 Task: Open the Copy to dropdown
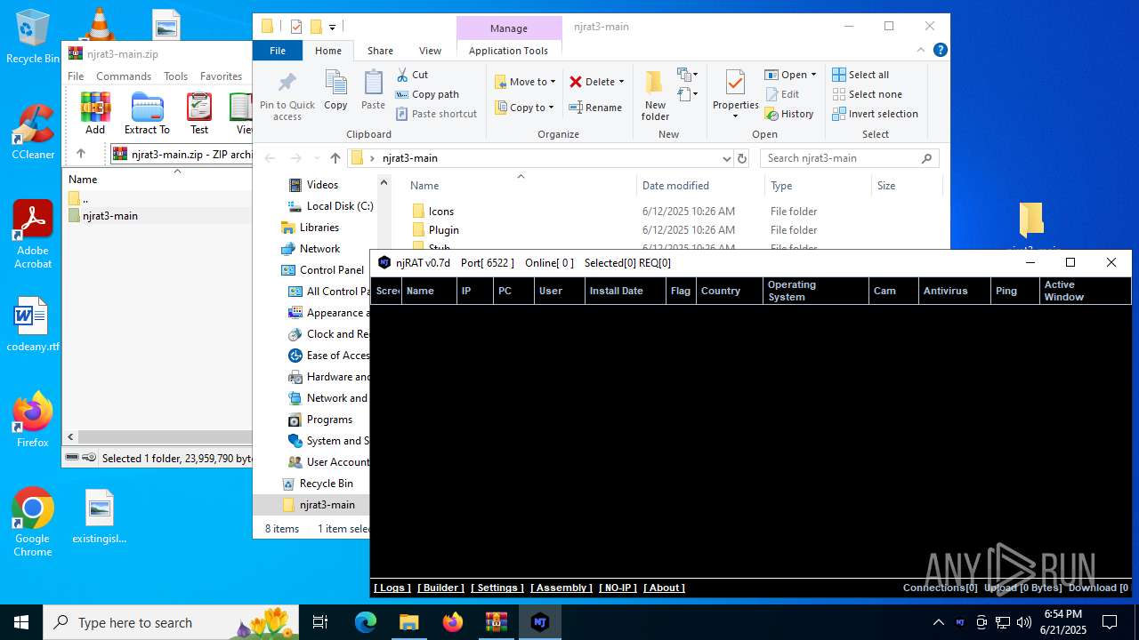point(524,108)
